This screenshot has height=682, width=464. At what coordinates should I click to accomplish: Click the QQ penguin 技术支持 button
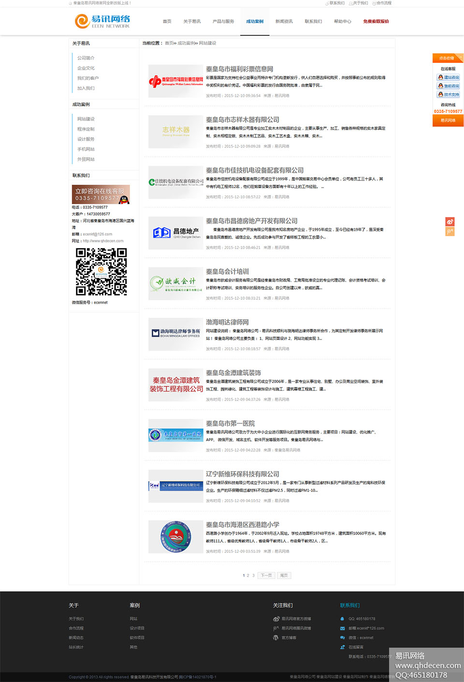[x=449, y=95]
